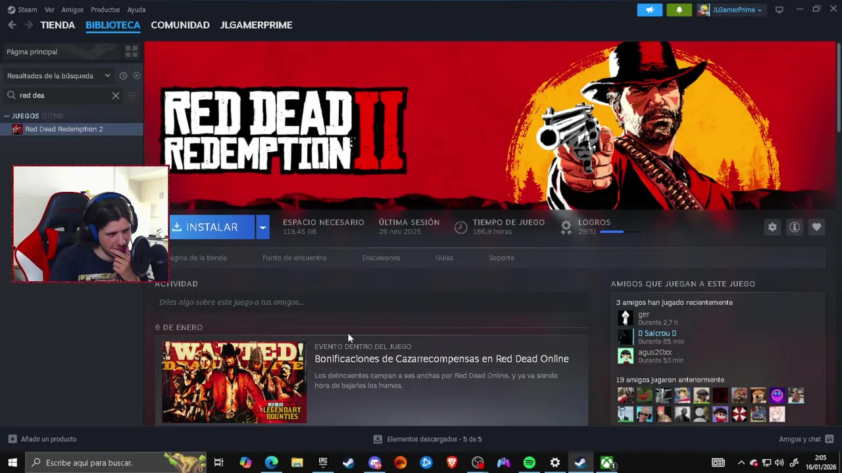The image size is (842, 473).
Task: Open install options dropdown arrow
Action: click(x=262, y=227)
